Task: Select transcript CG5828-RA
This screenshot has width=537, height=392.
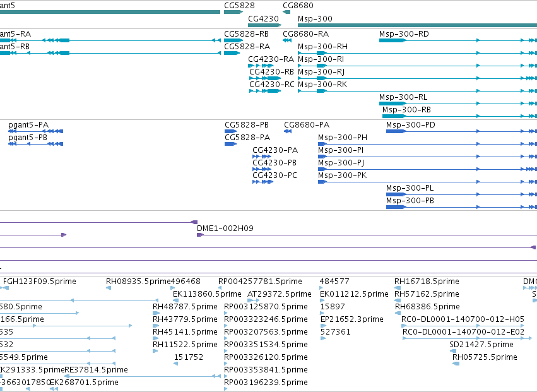Action: pyautogui.click(x=247, y=47)
